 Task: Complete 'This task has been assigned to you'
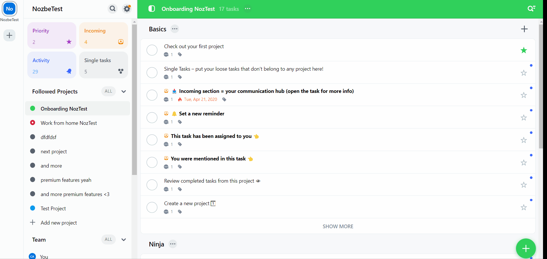coord(152,140)
